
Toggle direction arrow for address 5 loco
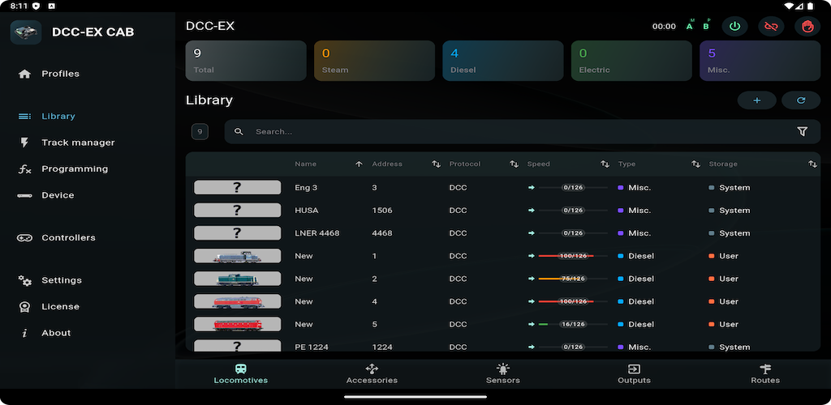click(531, 324)
